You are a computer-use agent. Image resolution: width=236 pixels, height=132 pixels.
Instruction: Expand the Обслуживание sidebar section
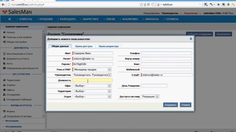point(13,126)
